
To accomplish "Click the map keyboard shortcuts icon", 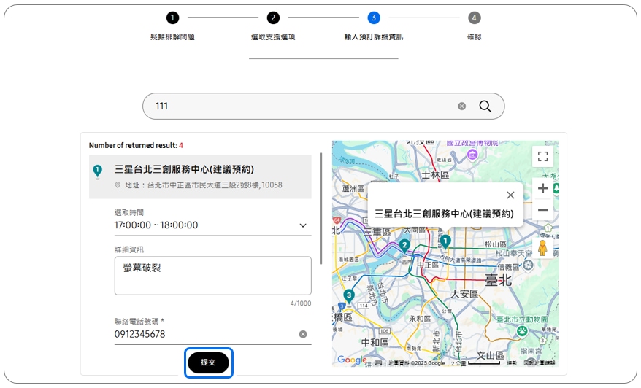I will (378, 362).
